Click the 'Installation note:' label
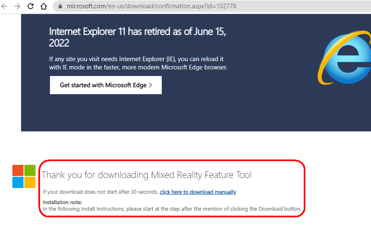 (62, 202)
